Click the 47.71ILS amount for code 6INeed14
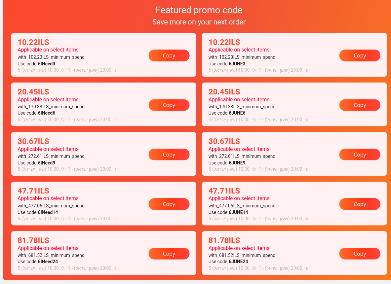 [33, 191]
